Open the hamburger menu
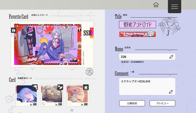Viewport: 196px width, 113px height. (175, 7)
